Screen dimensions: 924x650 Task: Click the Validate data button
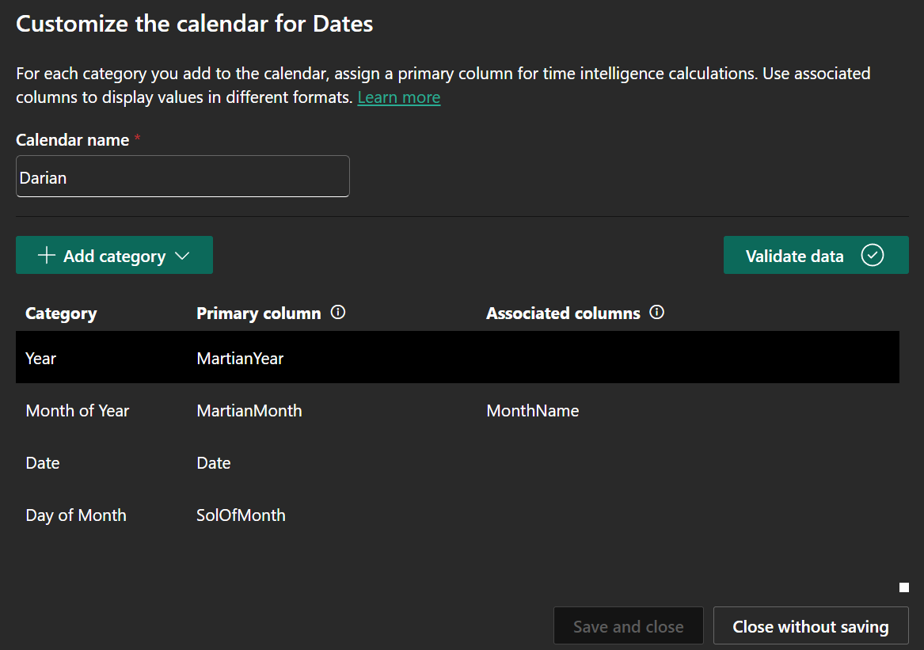(794, 256)
